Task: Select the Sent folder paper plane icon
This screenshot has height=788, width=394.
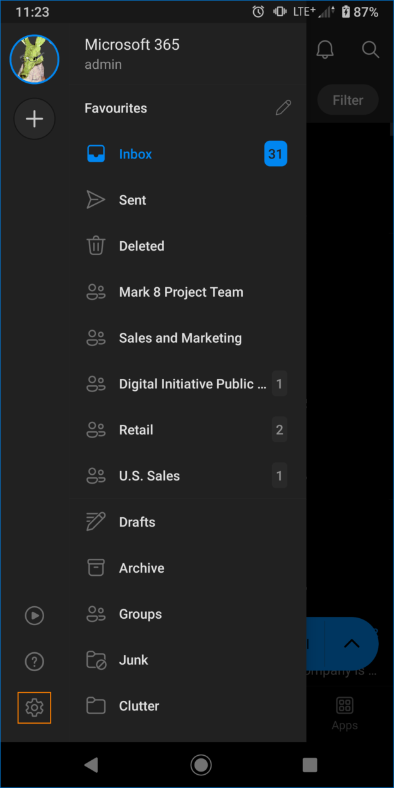Action: point(96,200)
